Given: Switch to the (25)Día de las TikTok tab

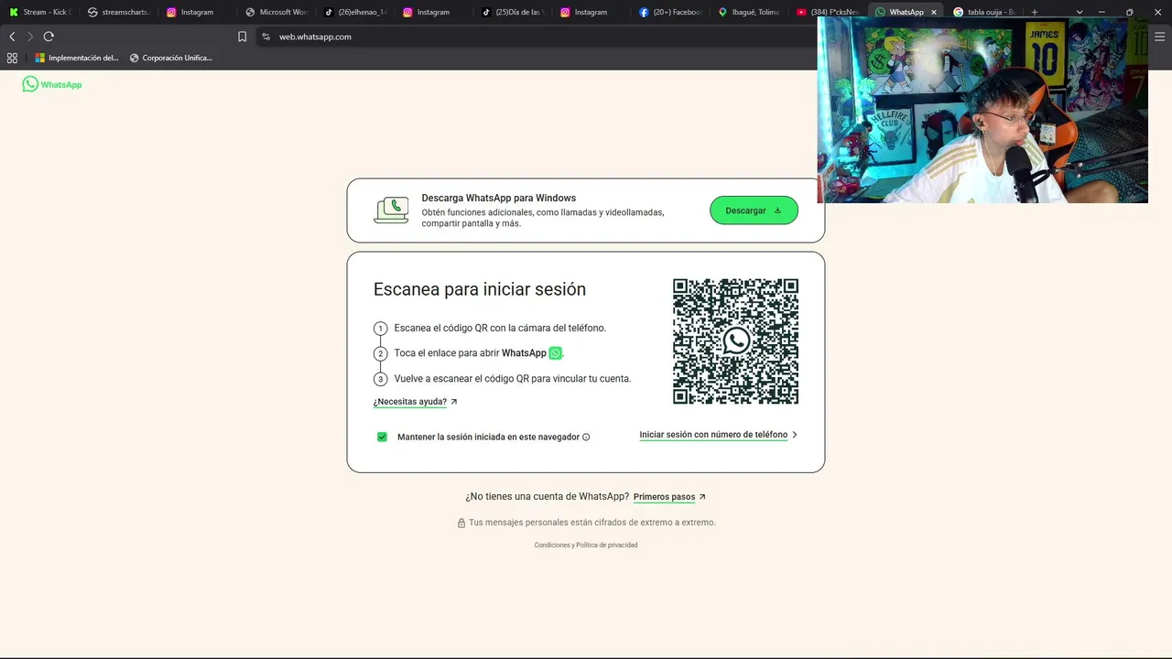Looking at the screenshot, I should [513, 12].
